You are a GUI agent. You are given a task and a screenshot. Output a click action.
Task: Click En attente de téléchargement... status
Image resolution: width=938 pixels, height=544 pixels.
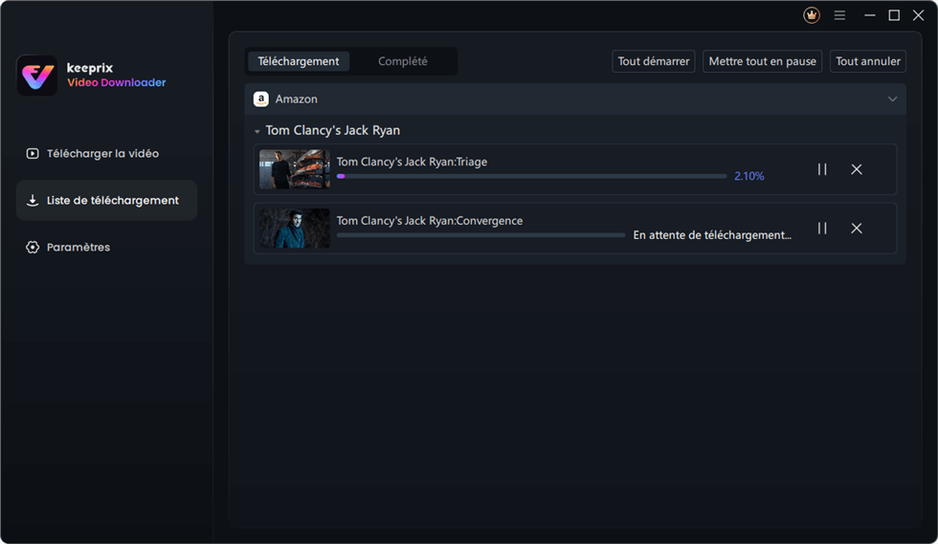[712, 235]
